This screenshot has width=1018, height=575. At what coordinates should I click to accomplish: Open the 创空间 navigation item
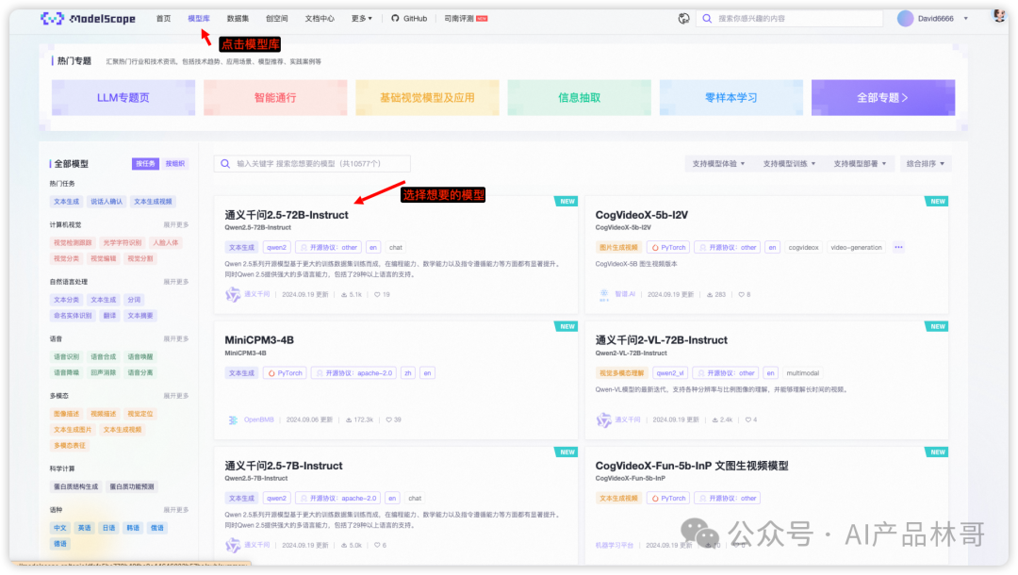[276, 19]
